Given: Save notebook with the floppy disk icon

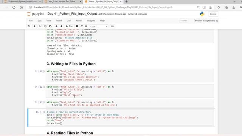Looking at the screenshot, I should click(x=29, y=26).
